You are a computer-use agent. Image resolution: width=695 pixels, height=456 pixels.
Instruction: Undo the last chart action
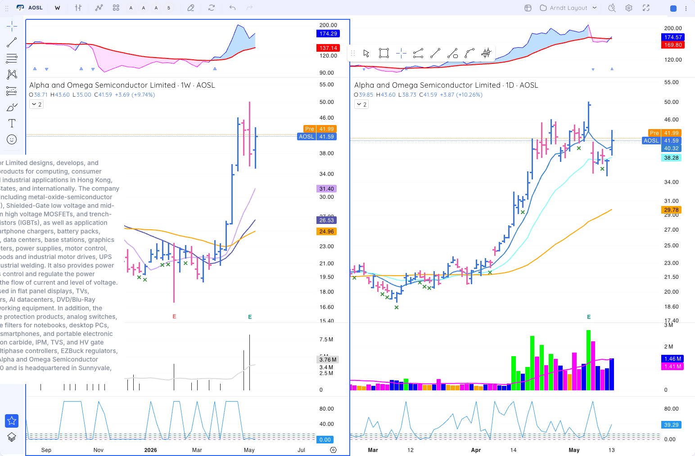pos(232,8)
